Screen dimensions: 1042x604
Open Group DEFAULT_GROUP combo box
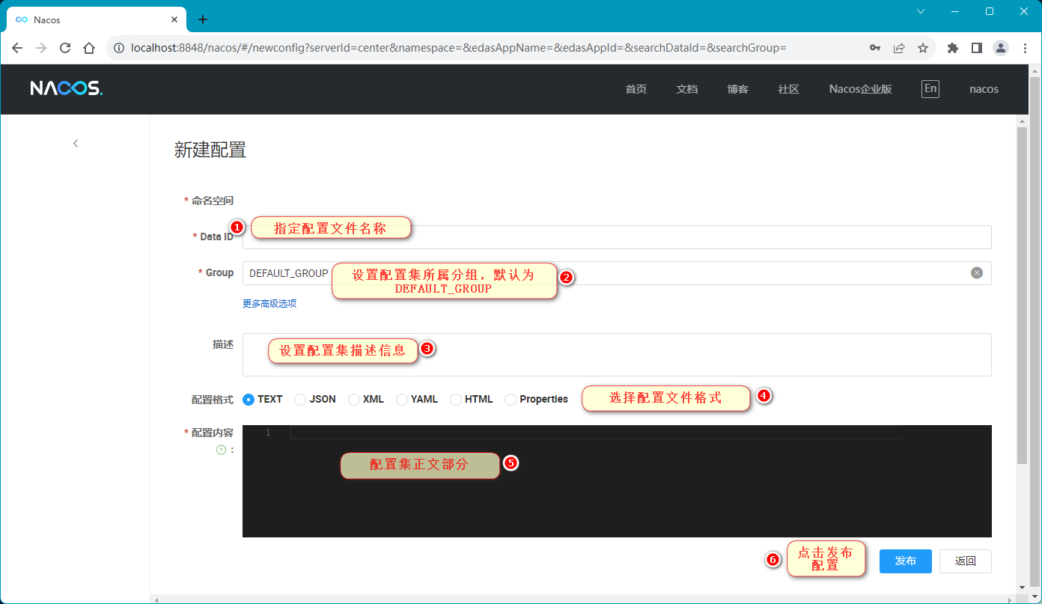(617, 273)
